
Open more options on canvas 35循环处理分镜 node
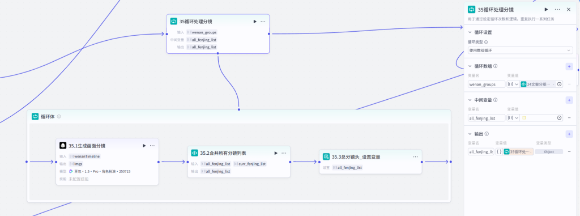(263, 22)
